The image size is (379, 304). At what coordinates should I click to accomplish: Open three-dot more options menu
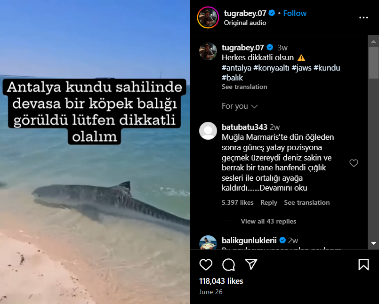[x=363, y=17]
